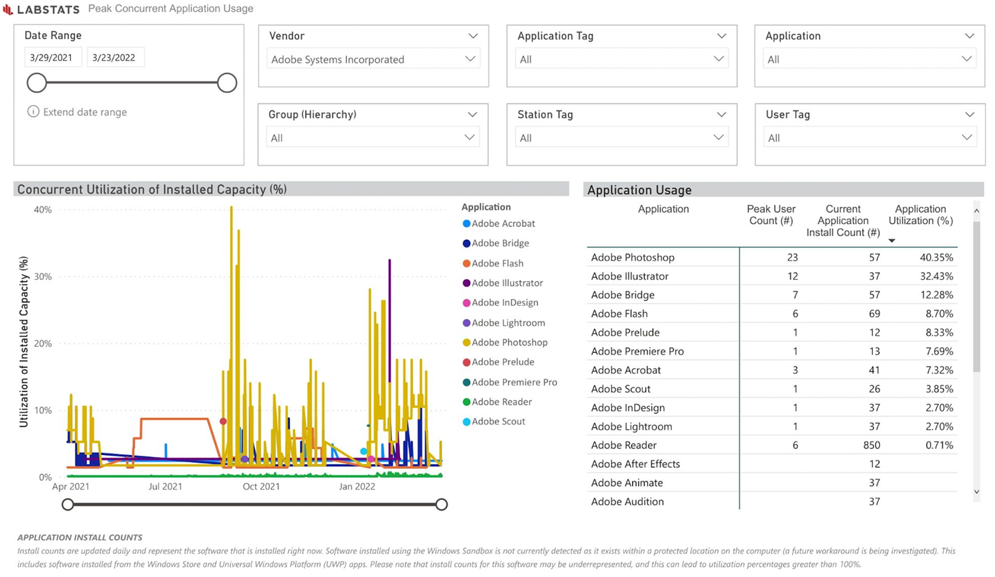Collapse the Station Tag header chevron

[x=721, y=114]
